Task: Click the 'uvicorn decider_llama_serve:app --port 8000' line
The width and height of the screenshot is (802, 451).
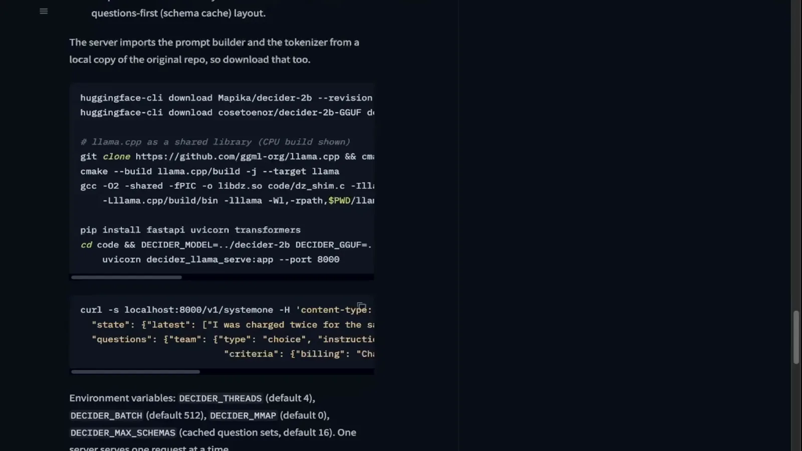Action: coord(221,260)
